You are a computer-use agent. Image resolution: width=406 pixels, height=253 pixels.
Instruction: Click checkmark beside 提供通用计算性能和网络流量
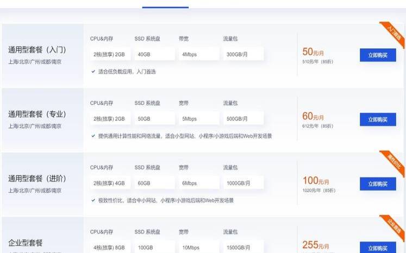point(93,136)
